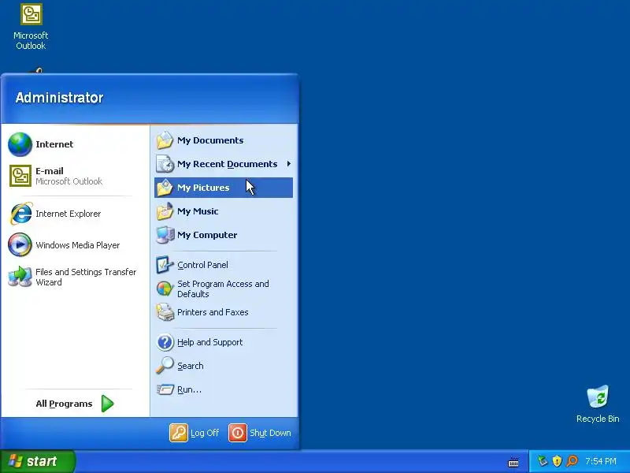Click the Log Off text label
The image size is (630, 473).
[x=205, y=433]
